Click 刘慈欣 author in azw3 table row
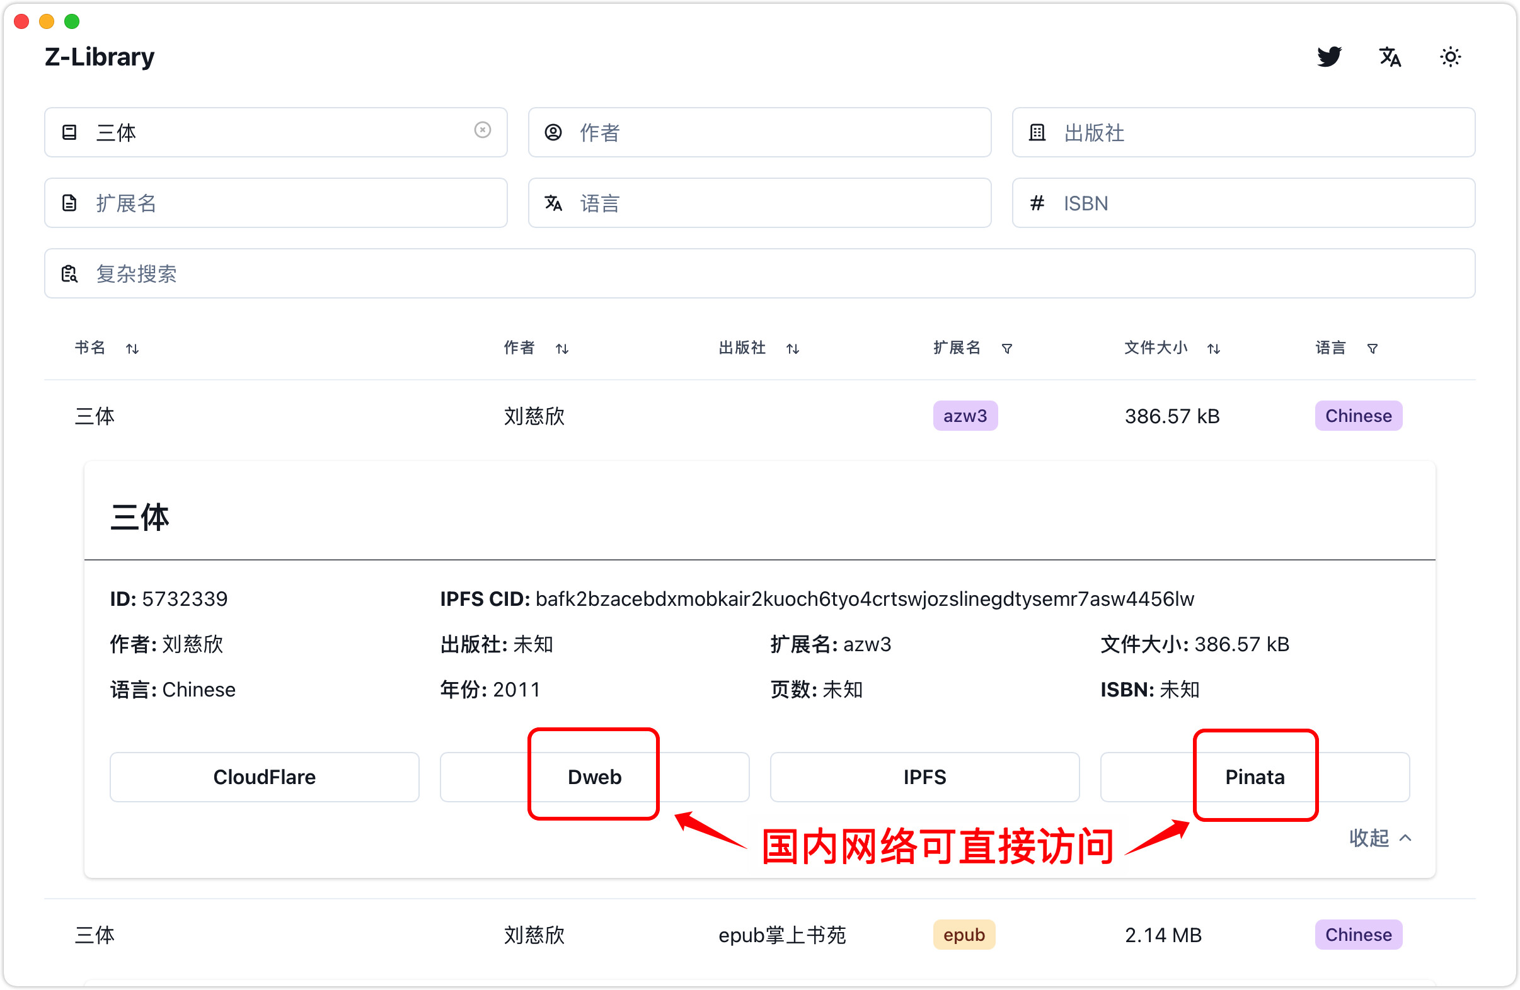Viewport: 1520px width, 990px height. click(x=534, y=416)
